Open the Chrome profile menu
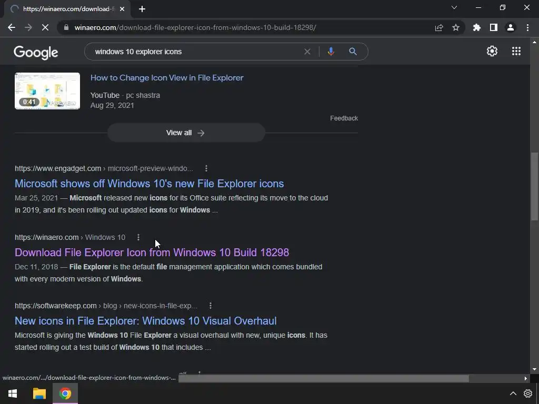This screenshot has width=539, height=404. click(x=511, y=27)
